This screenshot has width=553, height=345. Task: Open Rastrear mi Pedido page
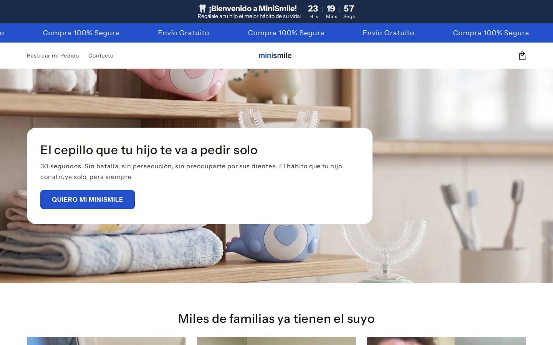click(53, 56)
